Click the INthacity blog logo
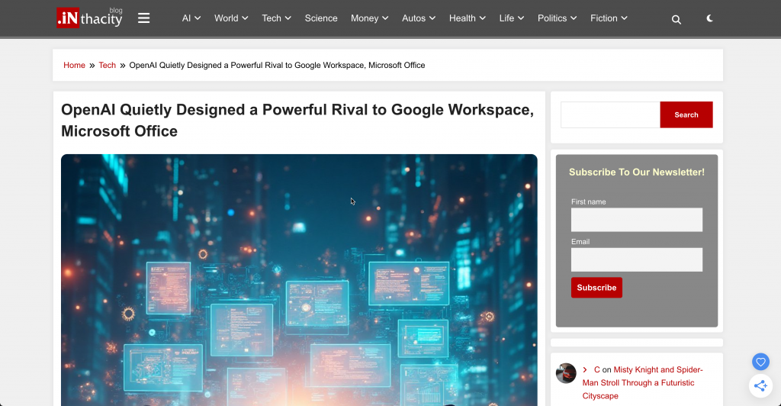The height and width of the screenshot is (406, 781). tap(89, 18)
